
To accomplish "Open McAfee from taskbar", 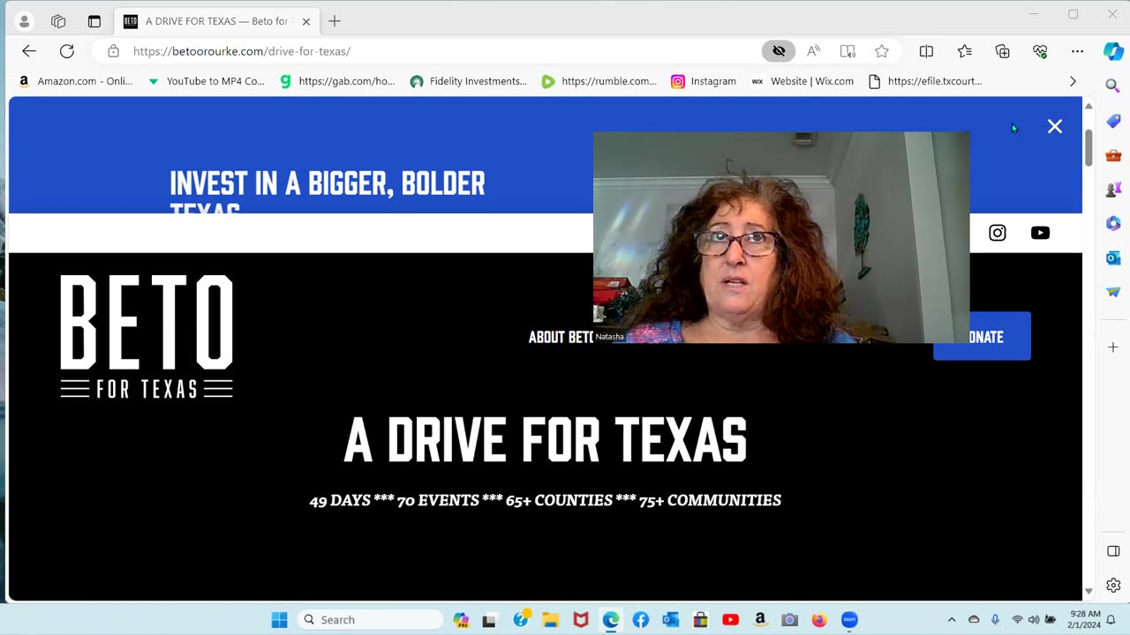I will 580,620.
